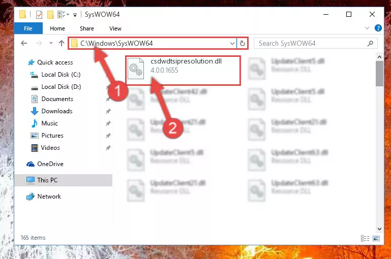Open Downloads in the navigation pane
The width and height of the screenshot is (391, 259).
57,111
